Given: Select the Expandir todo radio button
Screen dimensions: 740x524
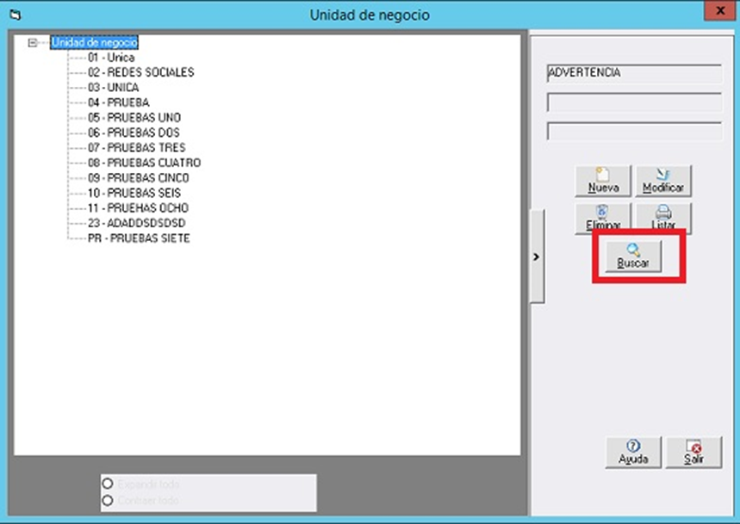Looking at the screenshot, I should (108, 484).
